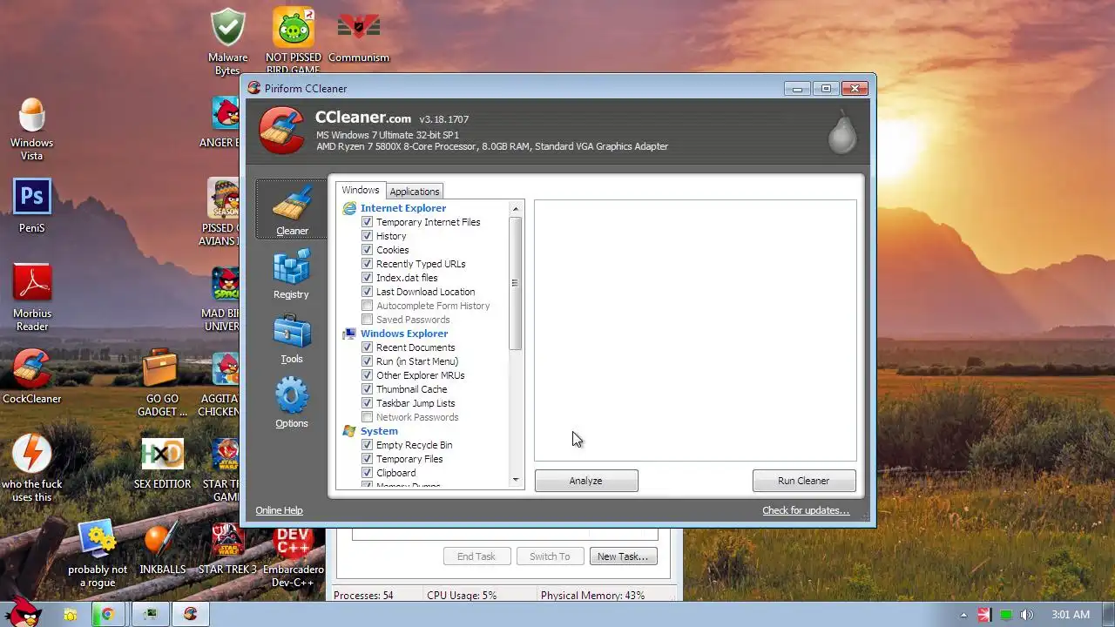Enable Autocomplete Form History

(x=368, y=306)
